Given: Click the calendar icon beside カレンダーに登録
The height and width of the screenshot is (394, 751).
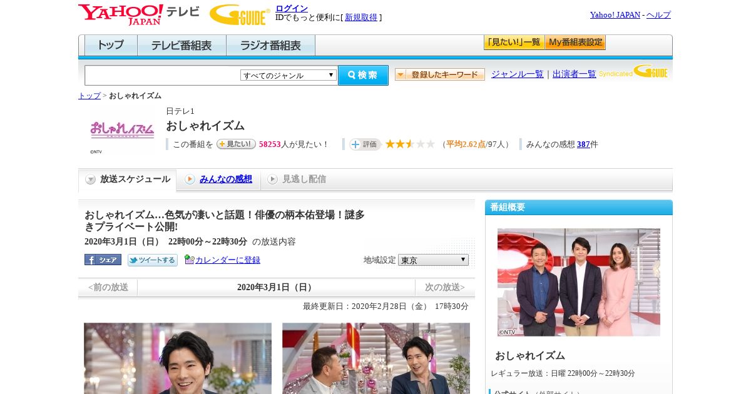Looking at the screenshot, I should [x=190, y=260].
